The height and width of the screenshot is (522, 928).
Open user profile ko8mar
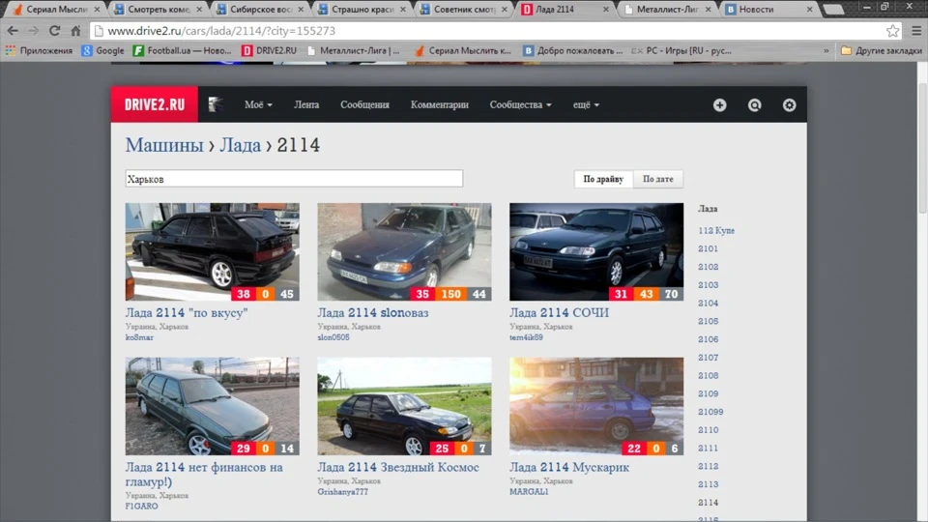[139, 337]
